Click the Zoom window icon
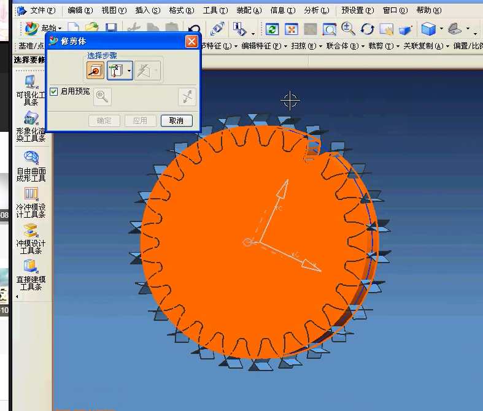Screen dimensions: 483x411 330,29
